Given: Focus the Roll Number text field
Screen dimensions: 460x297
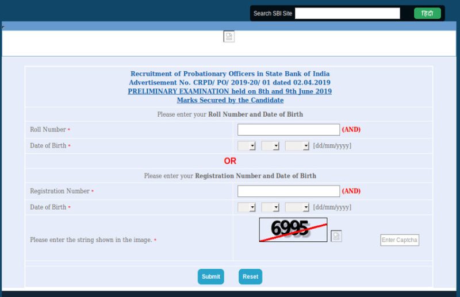Looking at the screenshot, I should tap(289, 130).
